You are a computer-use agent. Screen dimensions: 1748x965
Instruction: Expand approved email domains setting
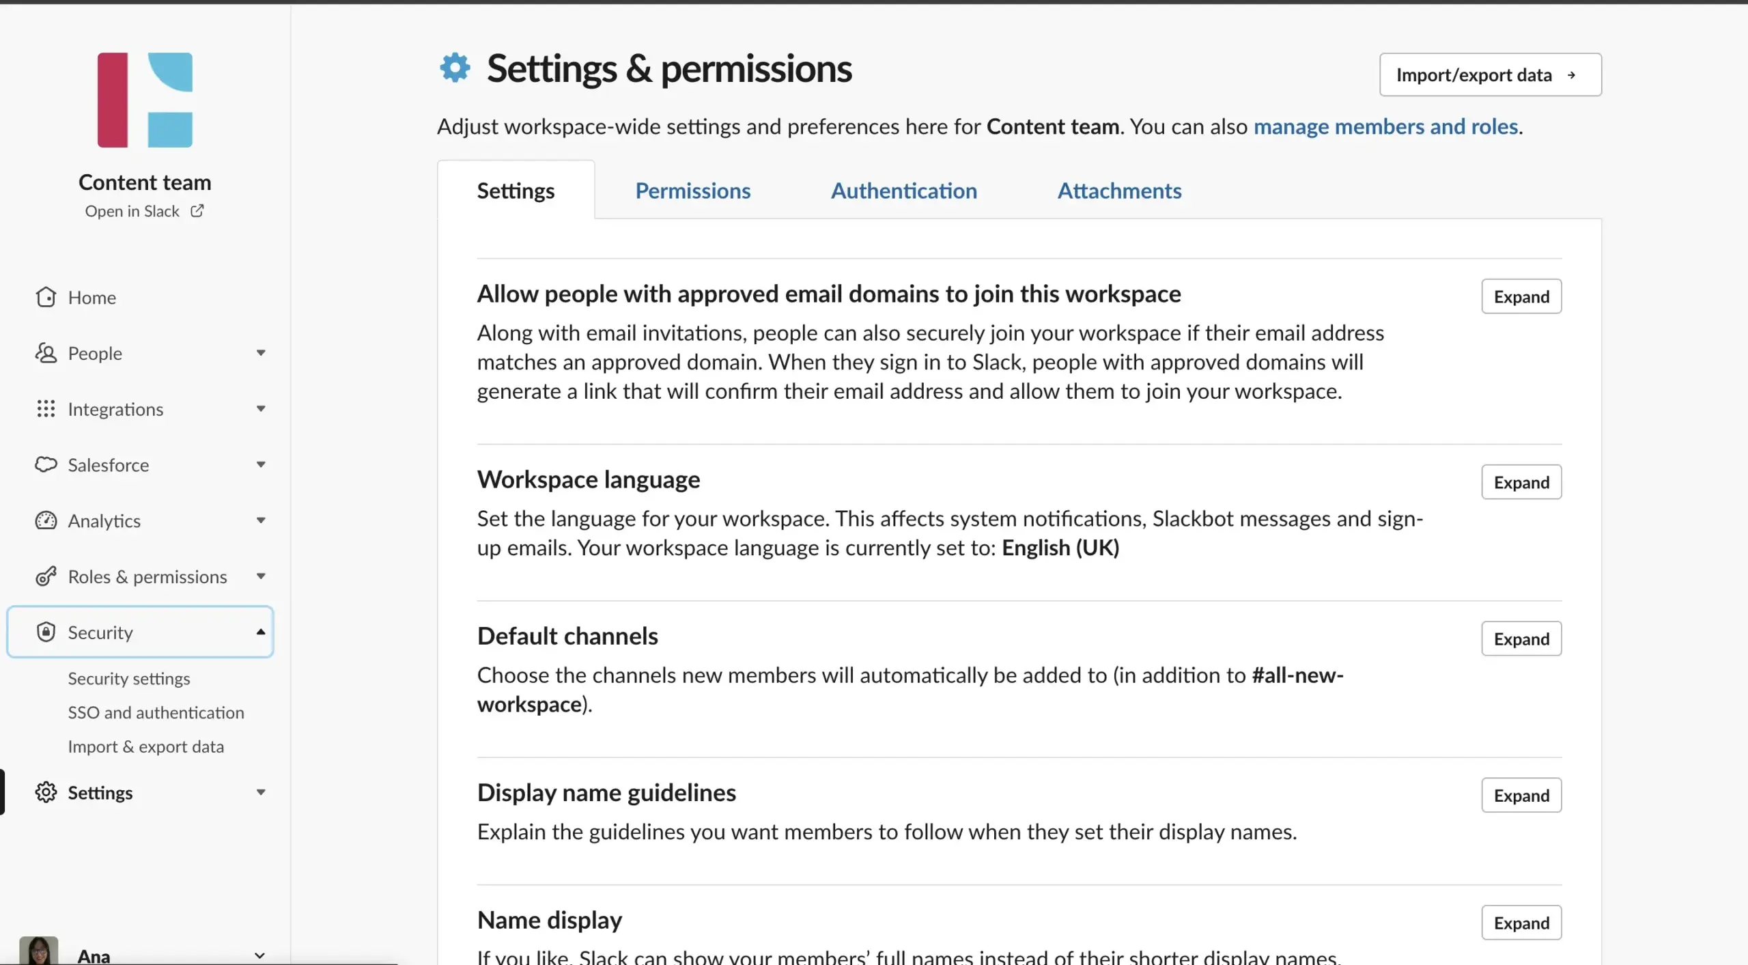point(1521,296)
